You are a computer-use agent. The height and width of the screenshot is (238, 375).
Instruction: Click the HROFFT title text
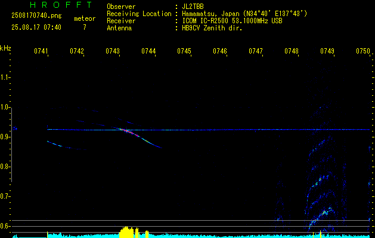pos(61,5)
